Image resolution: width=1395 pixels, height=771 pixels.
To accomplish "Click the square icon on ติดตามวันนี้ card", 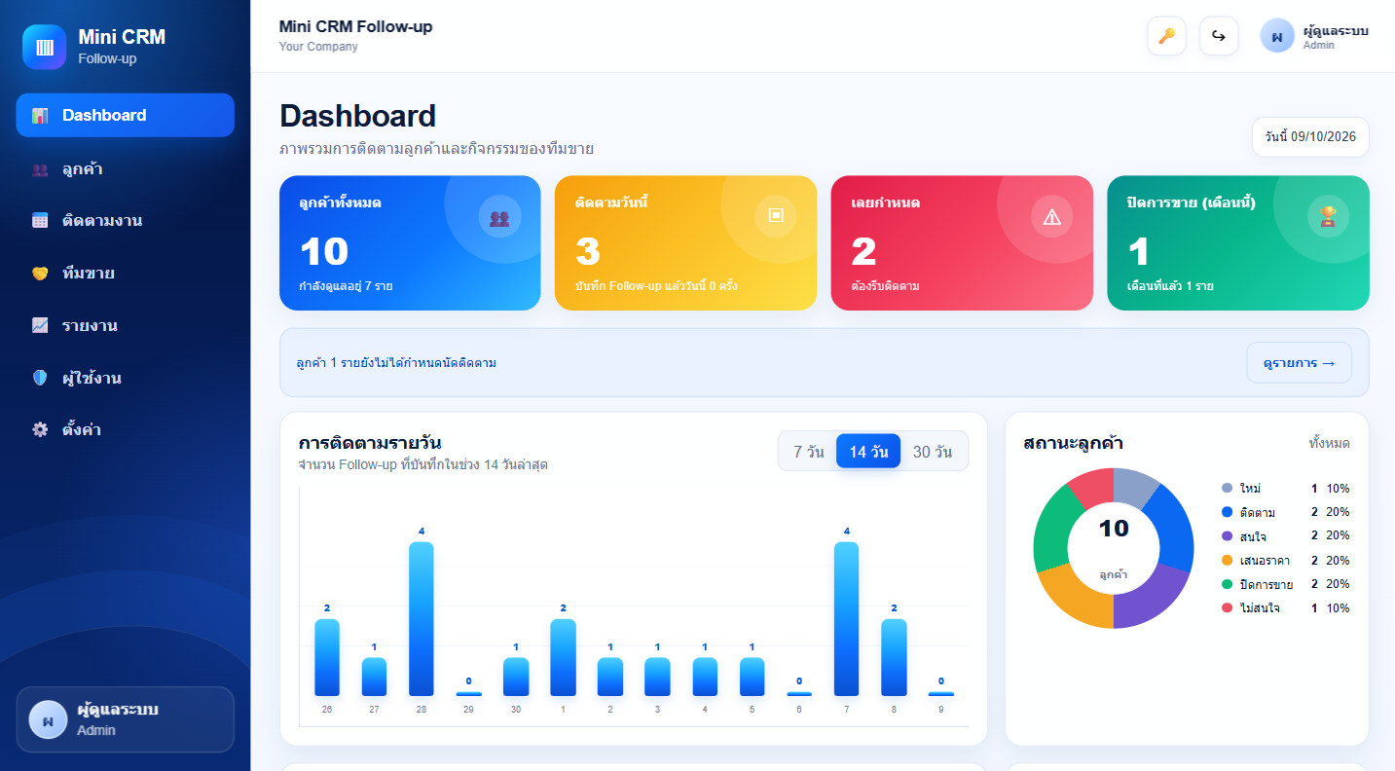I will 776,216.
